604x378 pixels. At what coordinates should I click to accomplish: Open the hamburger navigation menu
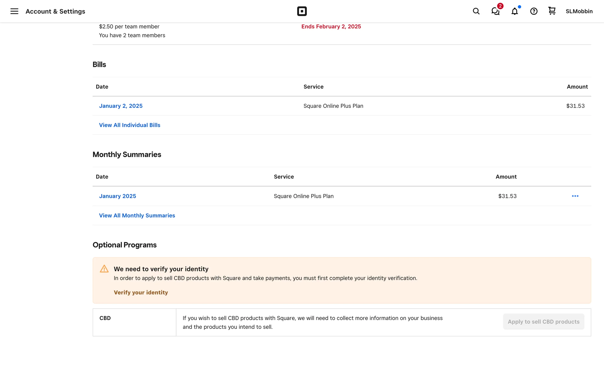14,11
